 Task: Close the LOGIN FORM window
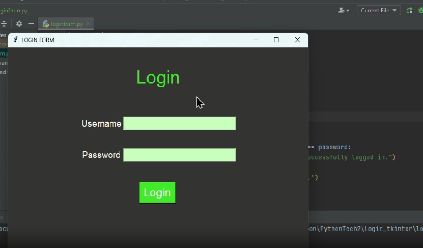click(297, 40)
